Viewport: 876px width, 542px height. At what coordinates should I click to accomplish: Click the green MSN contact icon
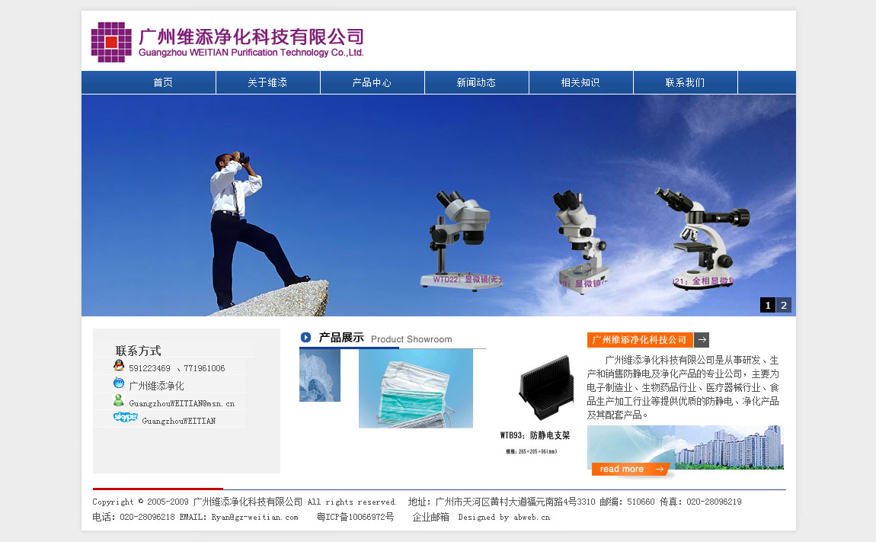(x=118, y=400)
